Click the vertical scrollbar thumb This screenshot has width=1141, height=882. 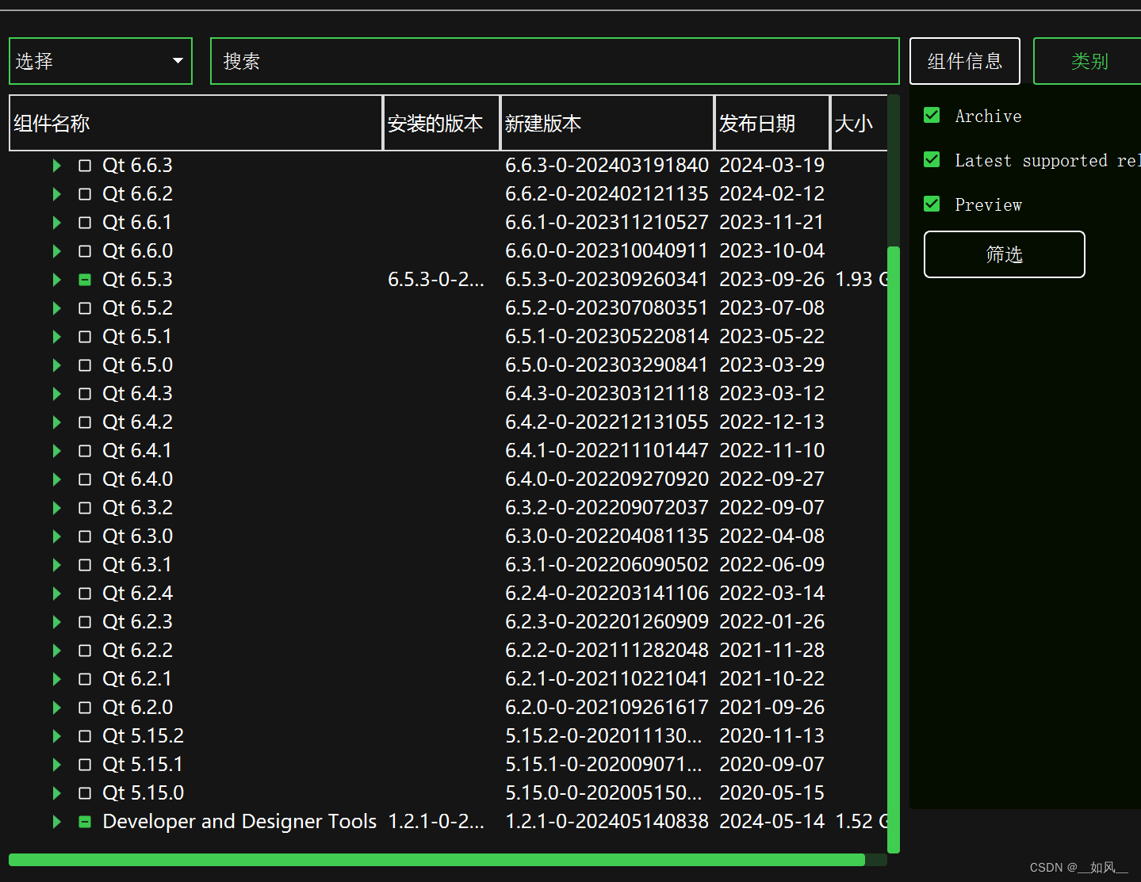(x=894, y=549)
